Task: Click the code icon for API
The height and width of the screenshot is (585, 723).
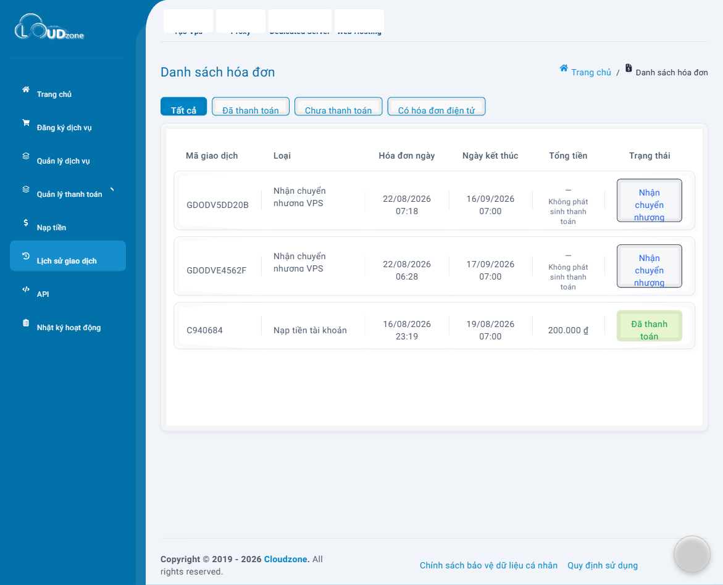Action: 26,289
